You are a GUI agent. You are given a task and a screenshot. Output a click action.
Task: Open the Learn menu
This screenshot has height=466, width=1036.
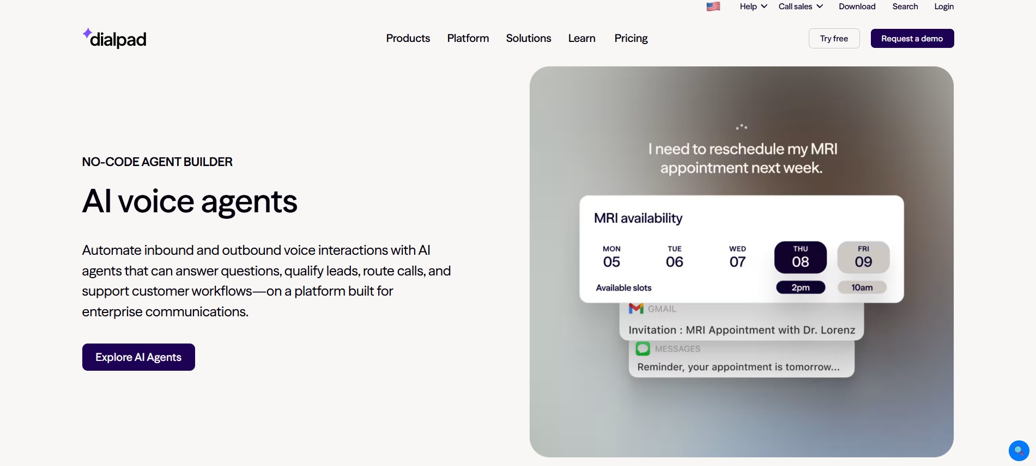[x=582, y=38]
